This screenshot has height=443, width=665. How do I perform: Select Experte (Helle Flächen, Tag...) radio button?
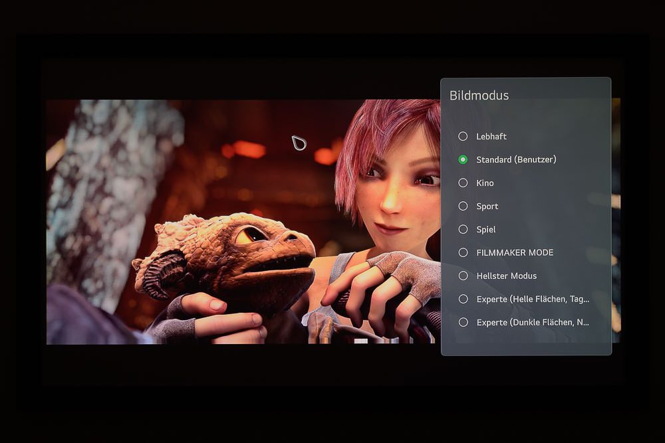click(x=463, y=299)
